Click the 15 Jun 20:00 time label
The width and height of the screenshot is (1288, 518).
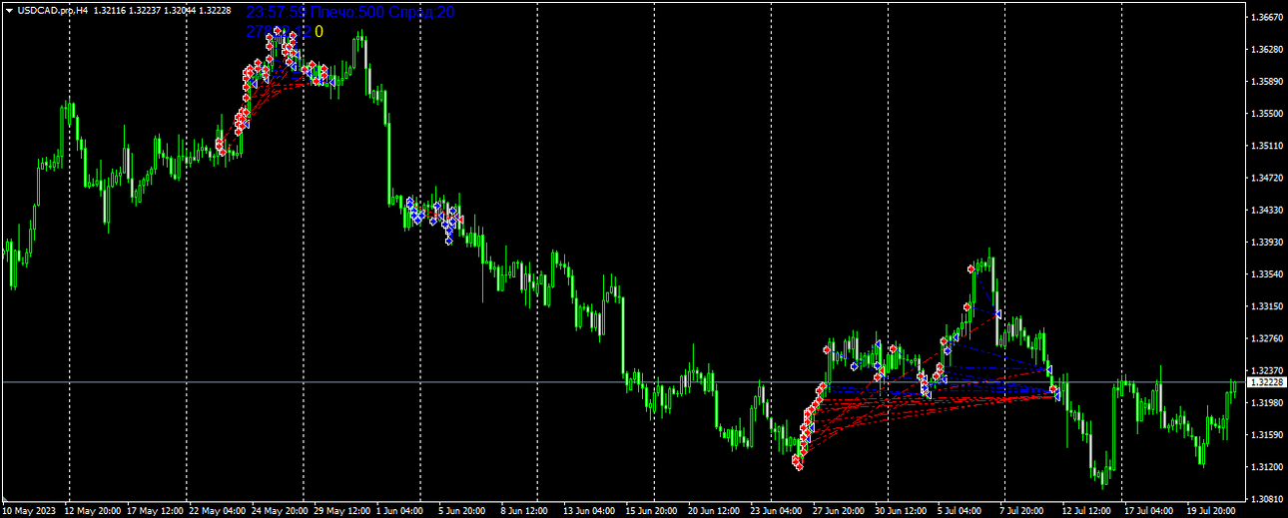[649, 510]
